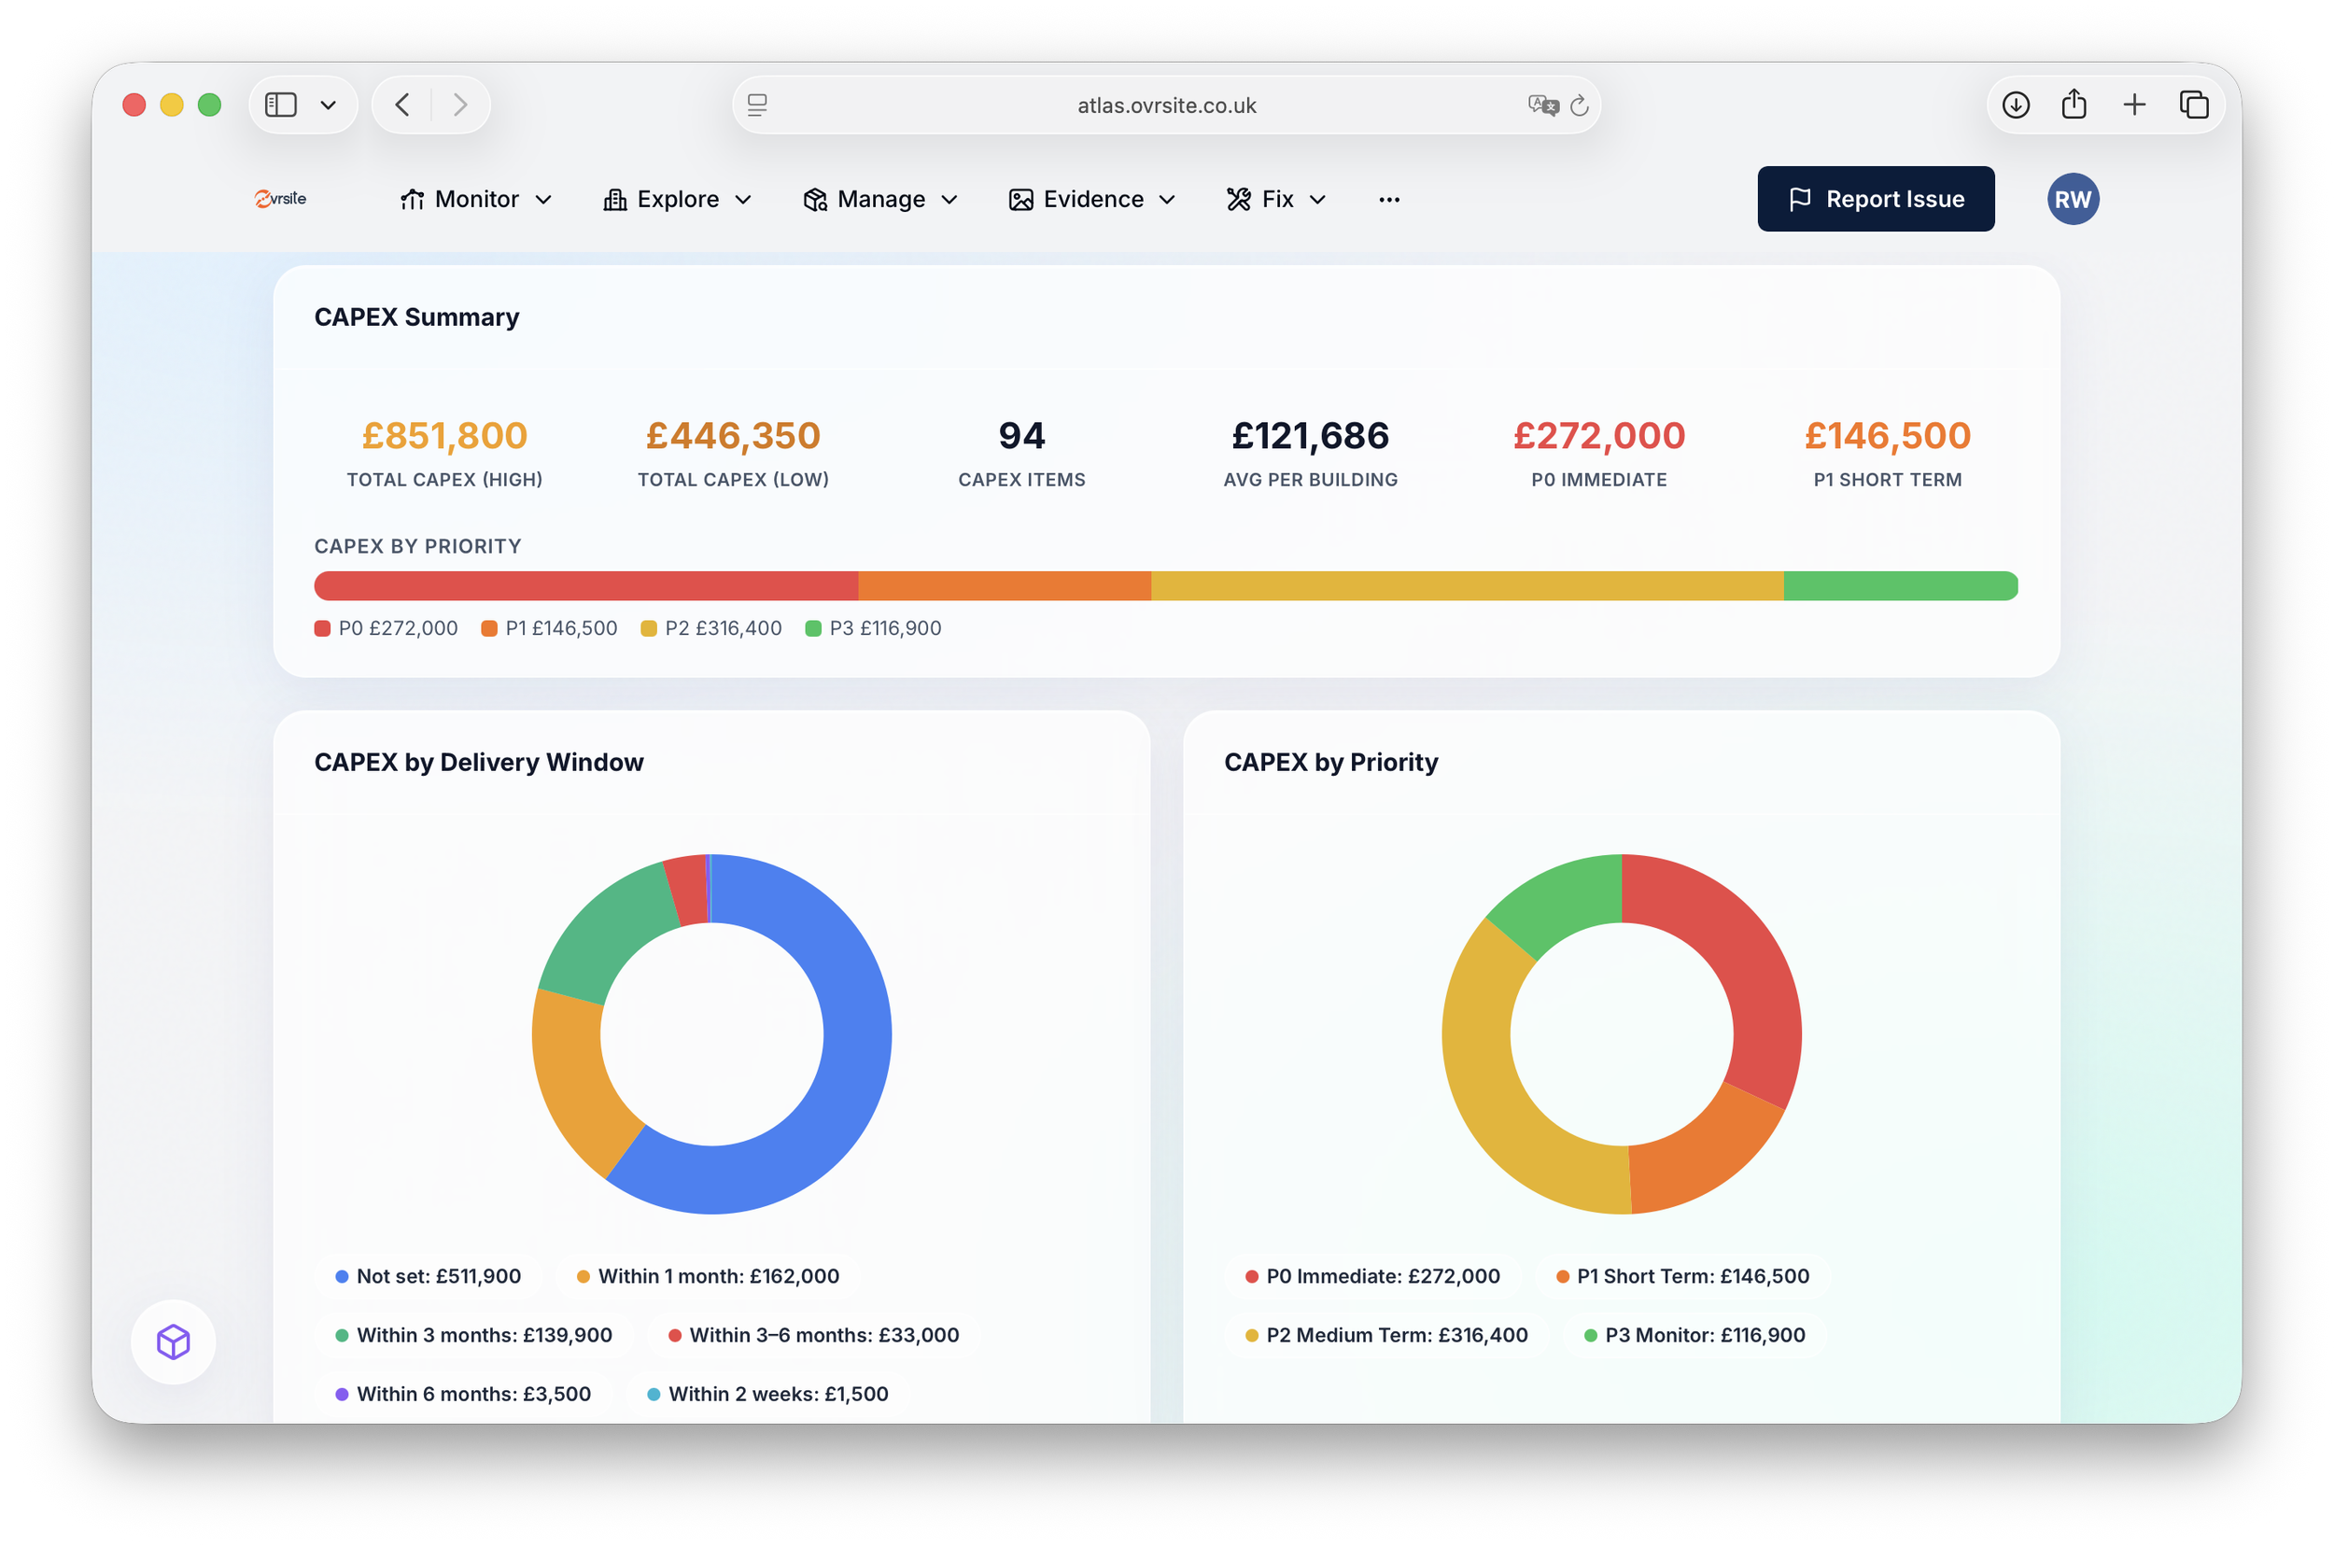This screenshot has width=2334, height=1545.
Task: Expand the ellipsis more-options menu
Action: tap(1389, 199)
